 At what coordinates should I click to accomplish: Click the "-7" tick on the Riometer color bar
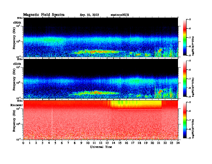coord(189,120)
